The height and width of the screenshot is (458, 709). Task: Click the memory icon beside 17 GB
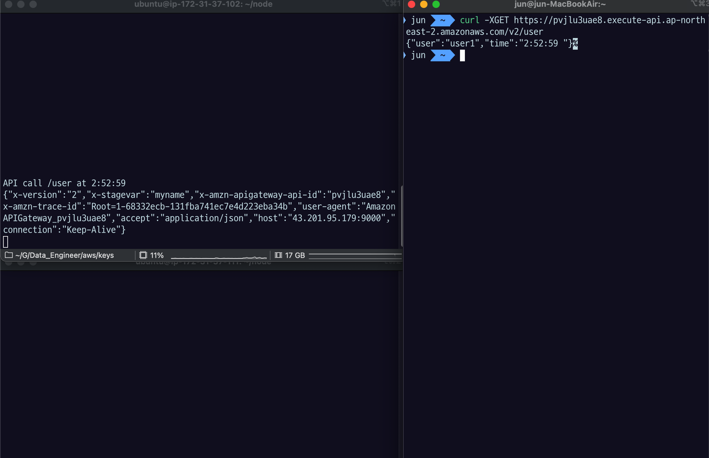click(x=278, y=255)
